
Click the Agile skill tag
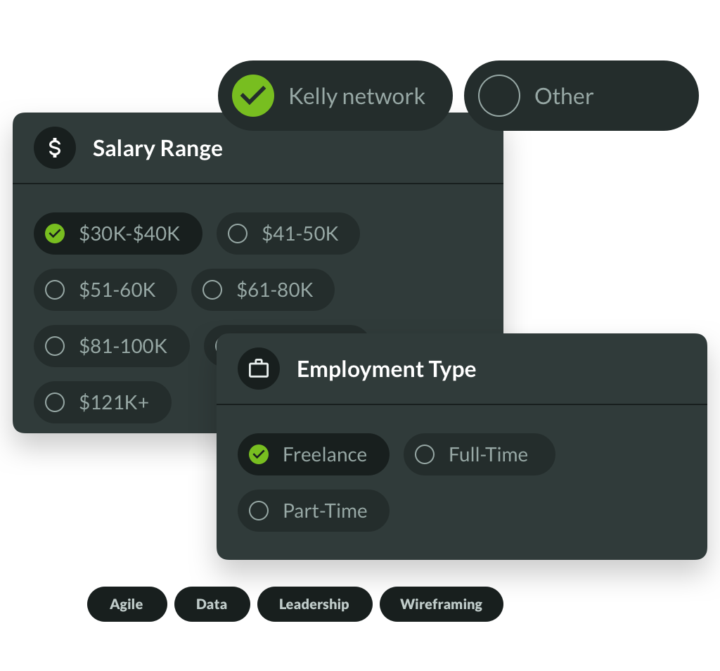pos(127,604)
